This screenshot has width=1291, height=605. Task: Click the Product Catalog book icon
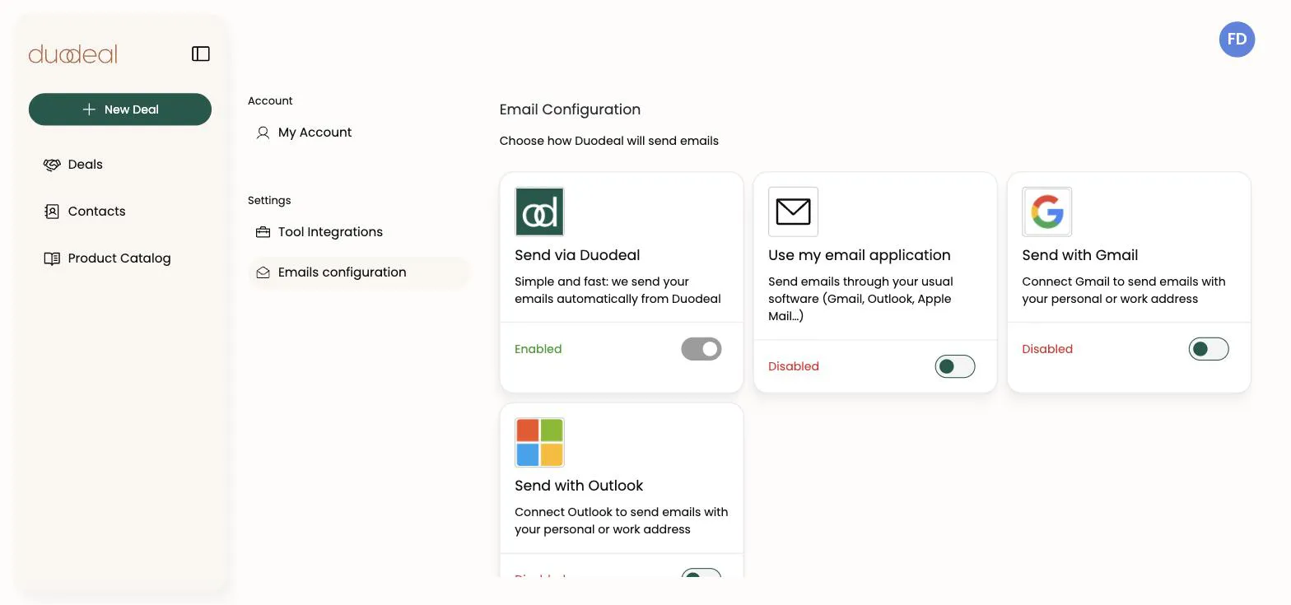(x=52, y=258)
